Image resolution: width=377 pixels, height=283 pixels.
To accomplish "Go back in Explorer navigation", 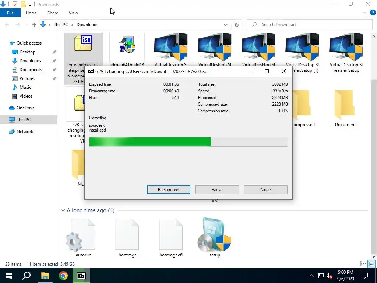I will click(x=7, y=25).
